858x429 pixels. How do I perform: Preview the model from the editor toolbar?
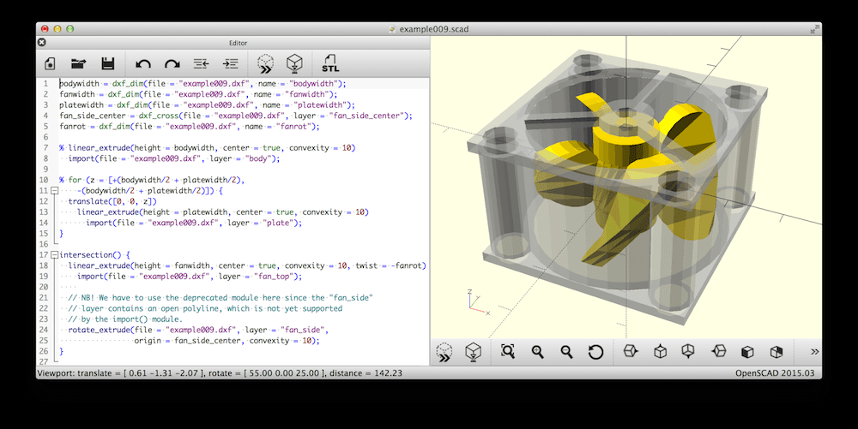pos(265,63)
